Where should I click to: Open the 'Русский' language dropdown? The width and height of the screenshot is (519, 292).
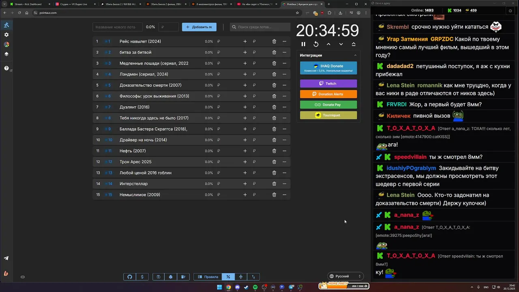pyautogui.click(x=345, y=276)
